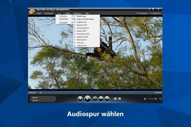Image resolution: width=191 pixels, height=127 pixels.
Task: Expand the Audiokanal submenu
Action: click(x=64, y=19)
